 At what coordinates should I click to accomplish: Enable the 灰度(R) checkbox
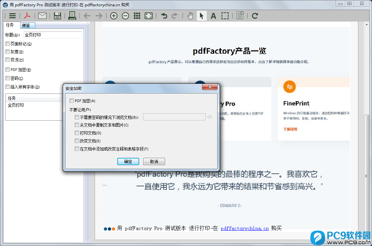(8, 52)
